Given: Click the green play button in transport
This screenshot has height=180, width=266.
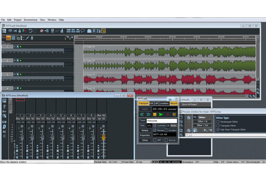Looking at the screenshot, I should [161, 114].
